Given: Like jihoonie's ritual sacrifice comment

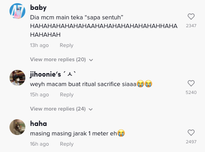Looking at the screenshot, I should (x=191, y=83).
